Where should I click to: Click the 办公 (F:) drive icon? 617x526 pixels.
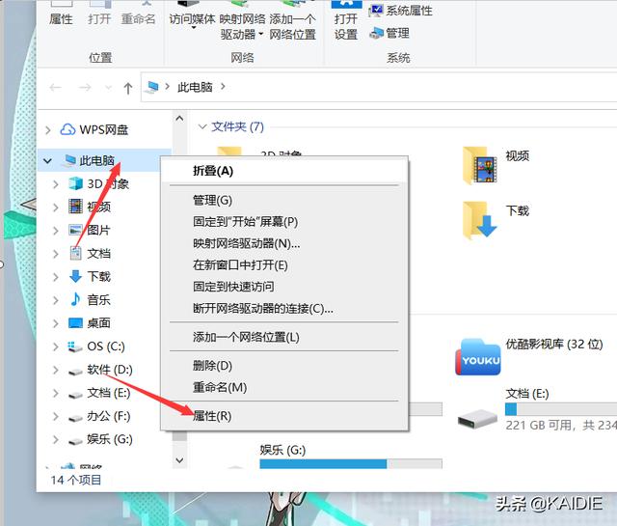(75, 418)
